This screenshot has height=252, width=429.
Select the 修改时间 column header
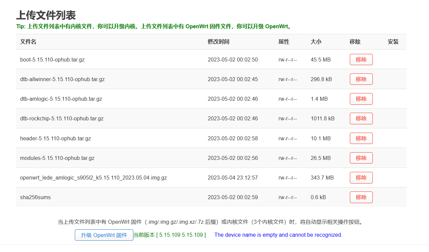[218, 42]
